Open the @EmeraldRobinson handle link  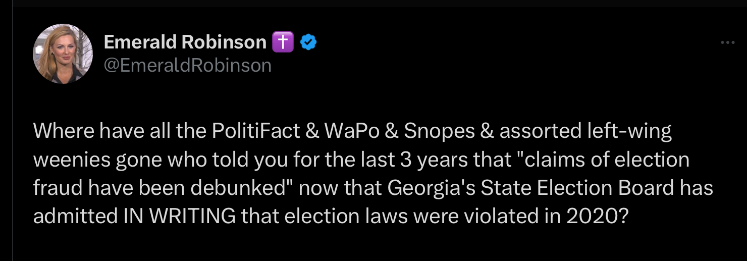click(187, 65)
